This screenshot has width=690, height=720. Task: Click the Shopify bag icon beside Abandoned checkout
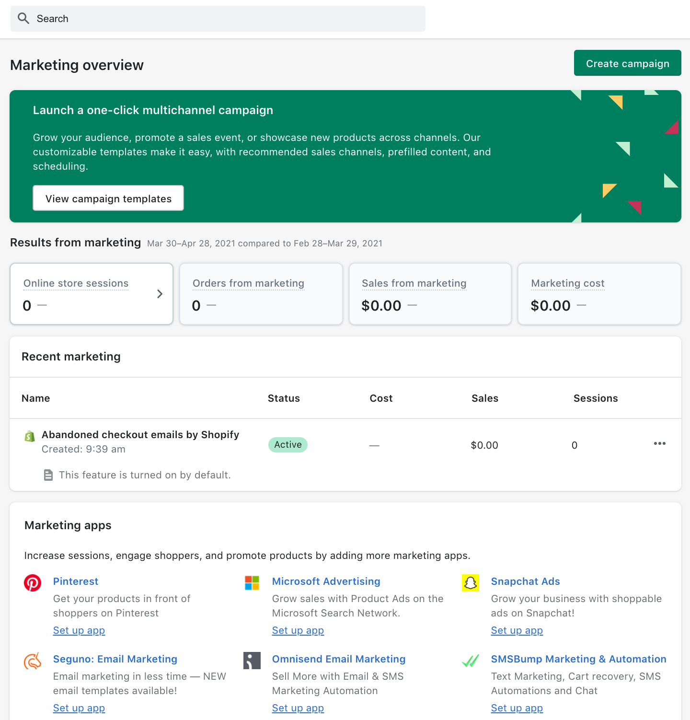click(30, 436)
